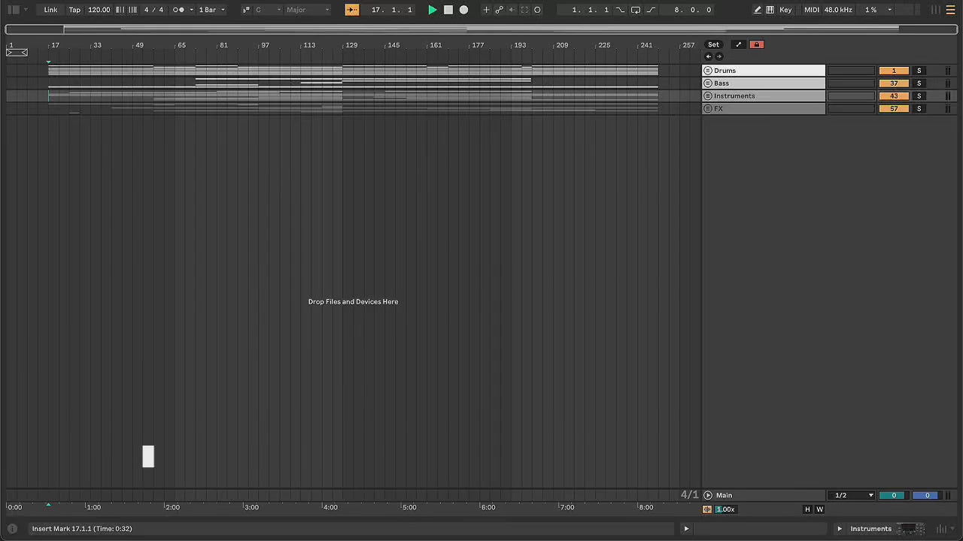
Task: Unfold the Instruments group track
Action: [708, 96]
